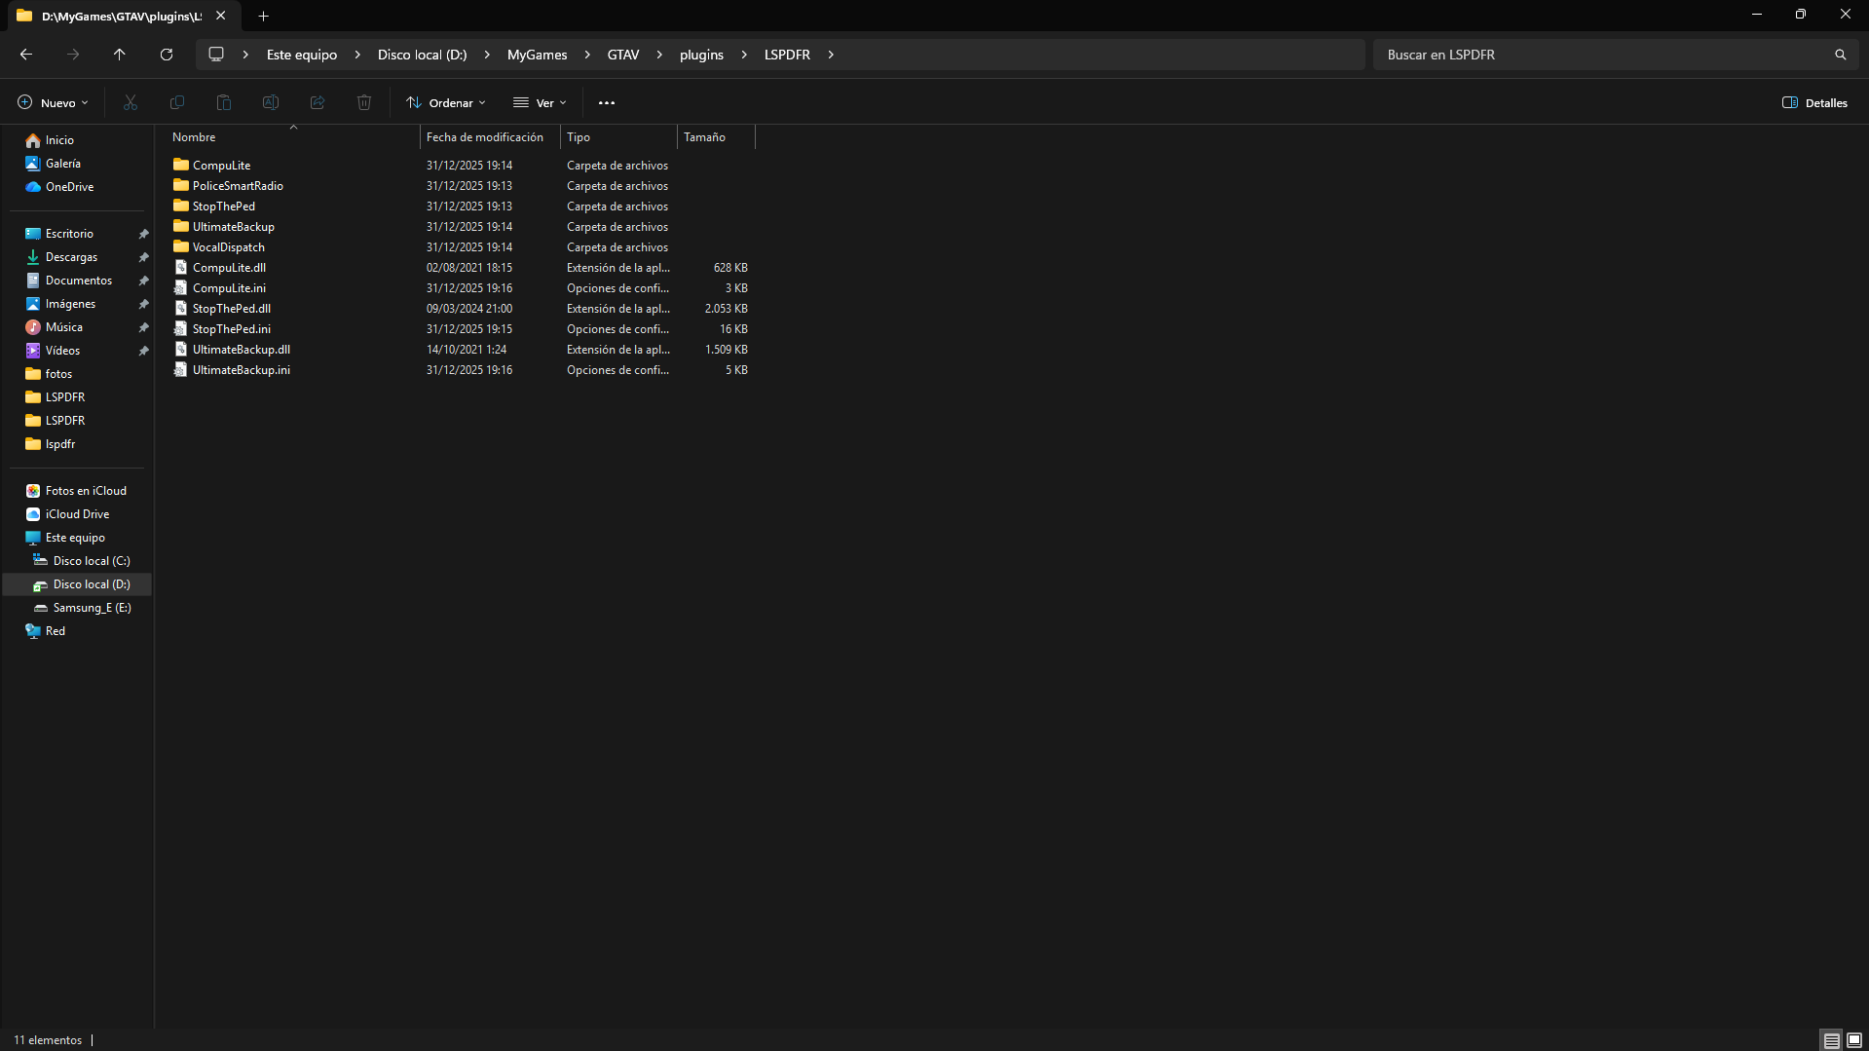Open the Ordenar dropdown menu
The height and width of the screenshot is (1051, 1869).
pos(446,102)
